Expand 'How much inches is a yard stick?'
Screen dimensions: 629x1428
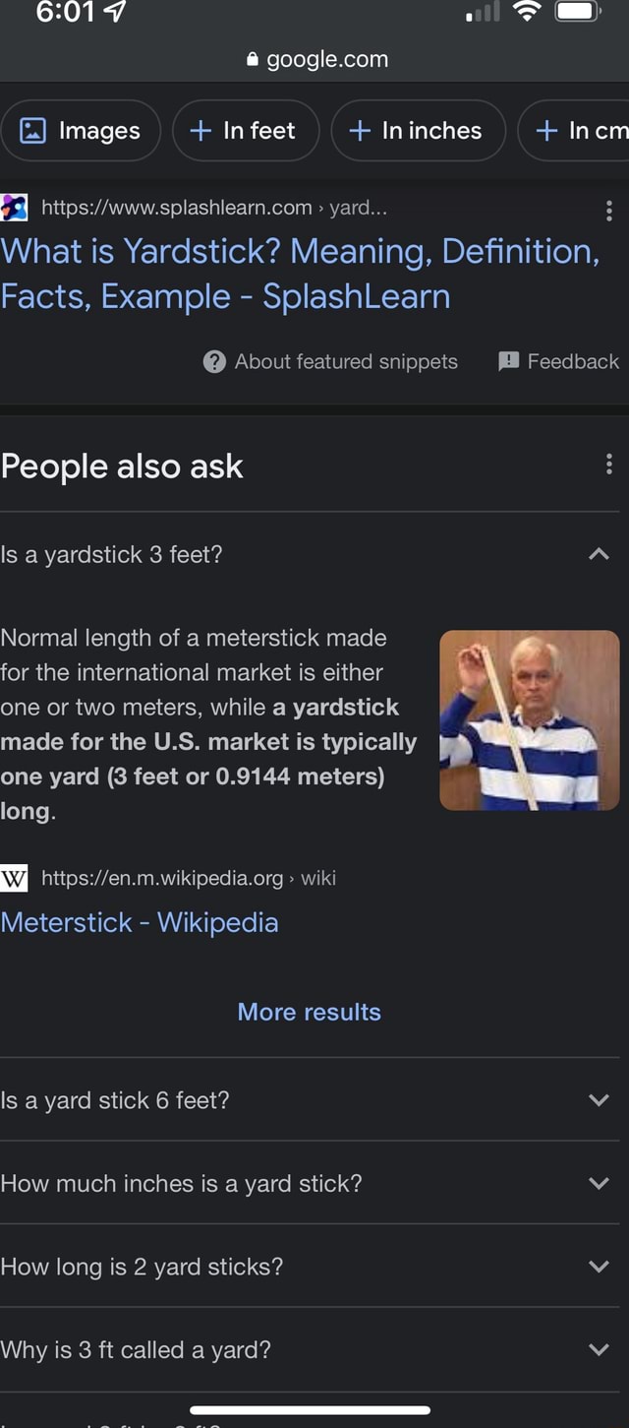tap(600, 1183)
